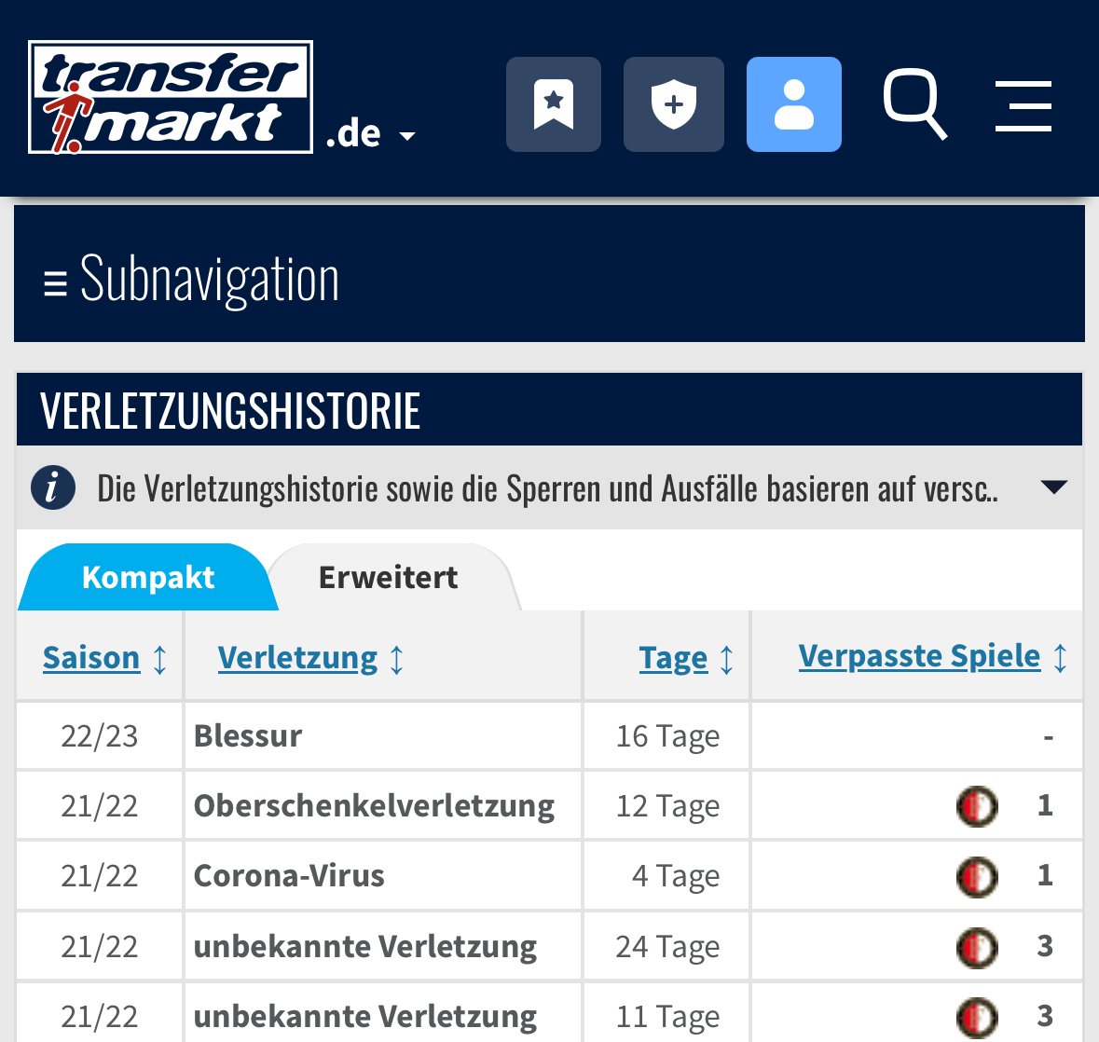Click the info icon beside Verletzungshistorie note

pos(53,487)
